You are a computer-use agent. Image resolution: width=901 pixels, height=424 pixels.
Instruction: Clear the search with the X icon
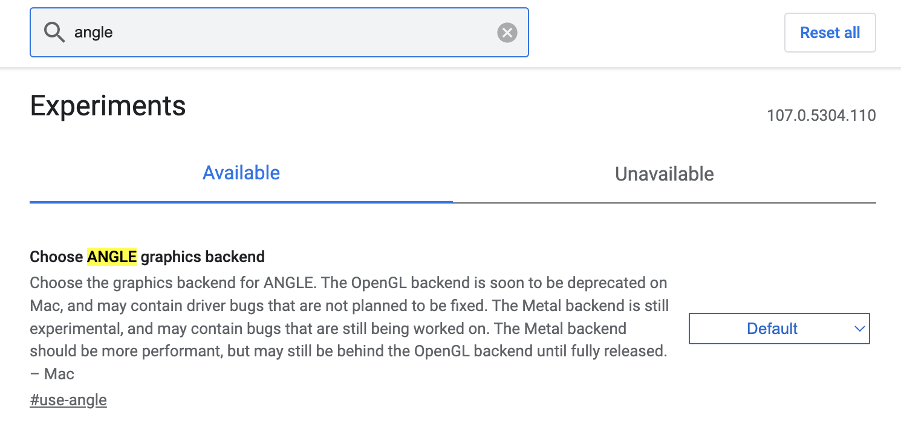coord(507,33)
